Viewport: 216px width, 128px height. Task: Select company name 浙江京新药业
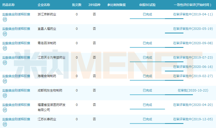pos(47,14)
